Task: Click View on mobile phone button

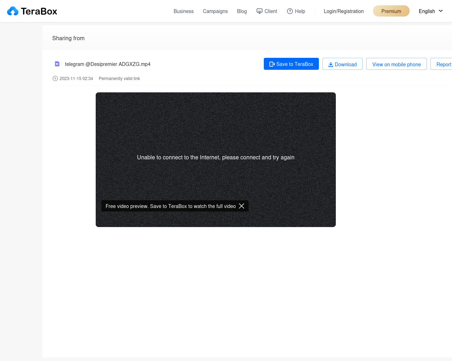Action: (x=397, y=64)
